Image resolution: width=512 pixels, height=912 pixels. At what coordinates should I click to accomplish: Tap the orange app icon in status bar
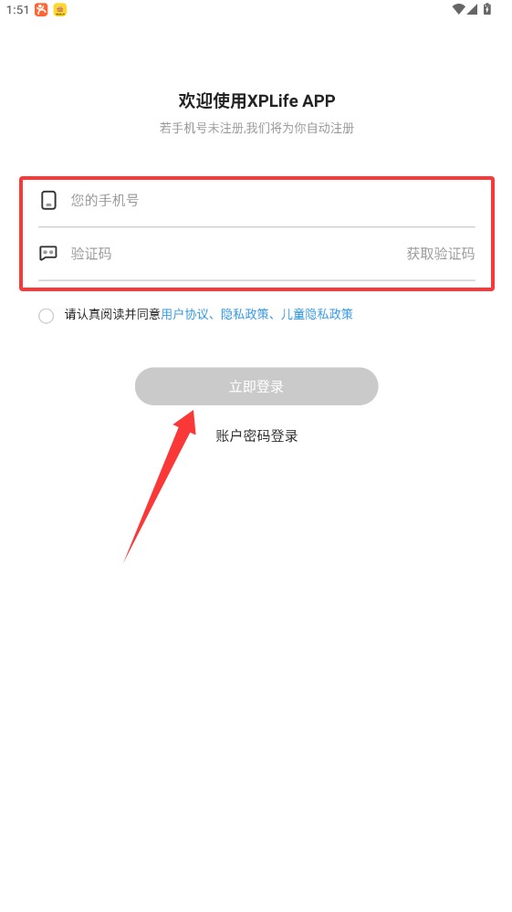(41, 9)
